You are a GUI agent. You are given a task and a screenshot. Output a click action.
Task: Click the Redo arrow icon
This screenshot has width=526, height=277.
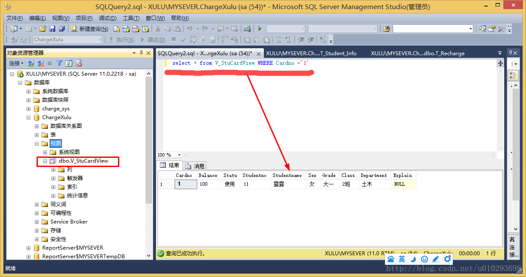[x=205, y=29]
